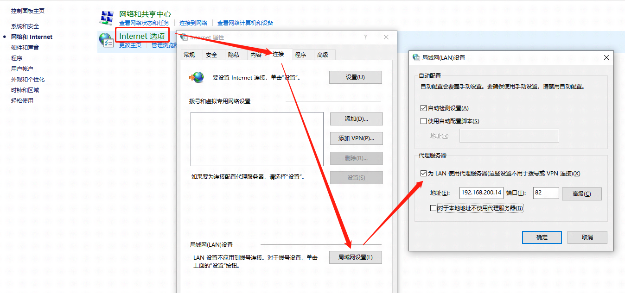The height and width of the screenshot is (293, 625).
Task: Click the 添加VPN(P) button
Action: pyautogui.click(x=356, y=138)
